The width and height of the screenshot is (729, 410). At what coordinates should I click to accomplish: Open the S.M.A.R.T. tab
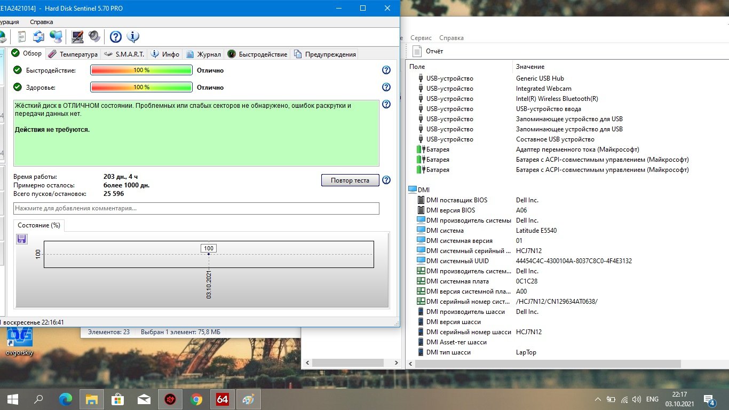click(123, 54)
